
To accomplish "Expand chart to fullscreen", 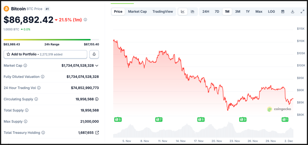I will pos(302,11).
